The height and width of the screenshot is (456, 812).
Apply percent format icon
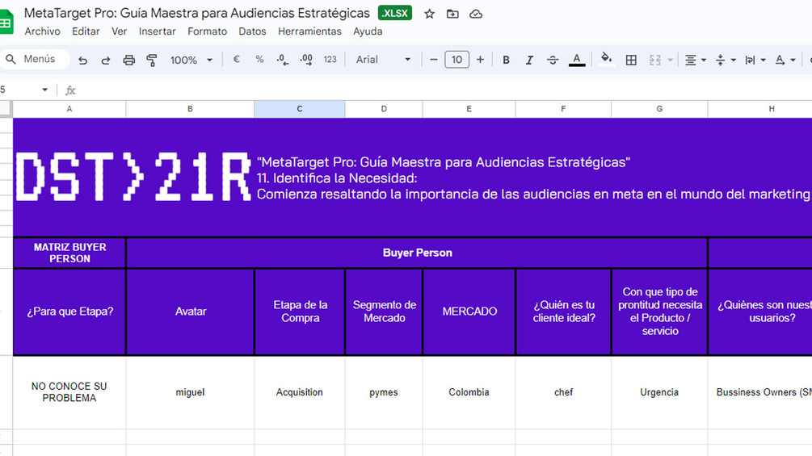[259, 60]
